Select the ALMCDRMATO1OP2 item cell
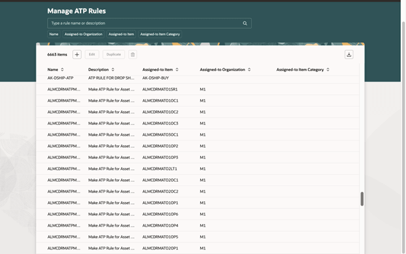This screenshot has height=254, width=406. point(160,146)
